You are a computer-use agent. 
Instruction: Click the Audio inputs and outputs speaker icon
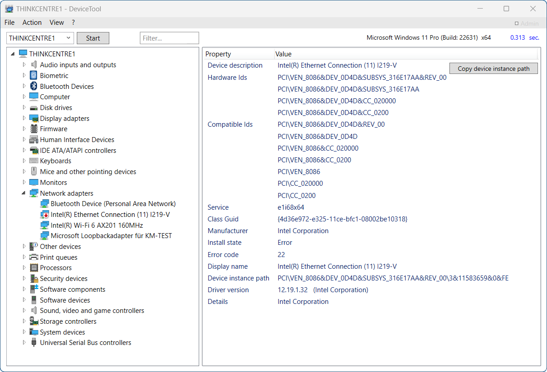click(x=33, y=65)
